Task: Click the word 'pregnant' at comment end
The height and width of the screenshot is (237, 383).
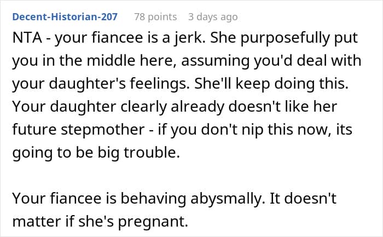Action: click(153, 222)
